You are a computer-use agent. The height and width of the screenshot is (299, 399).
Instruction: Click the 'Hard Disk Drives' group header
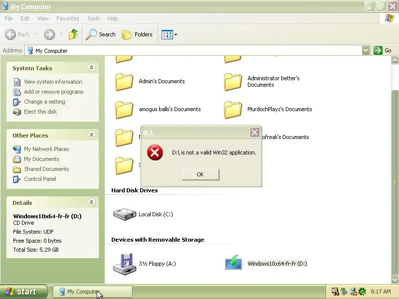(x=134, y=190)
